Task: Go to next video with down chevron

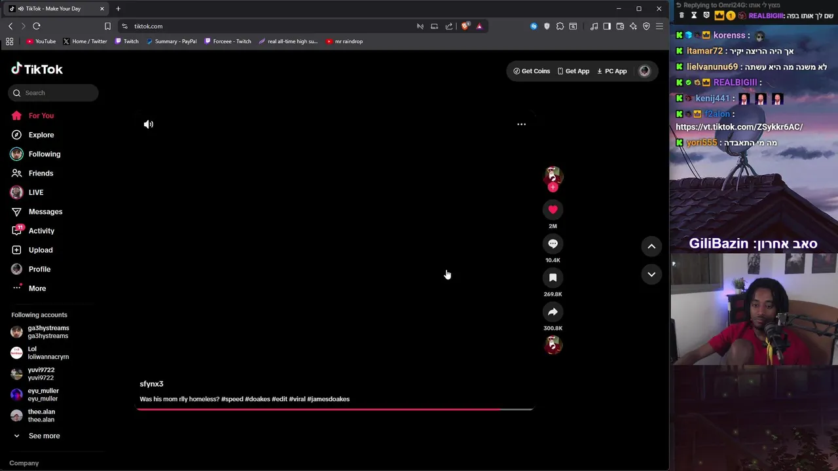Action: [x=651, y=274]
